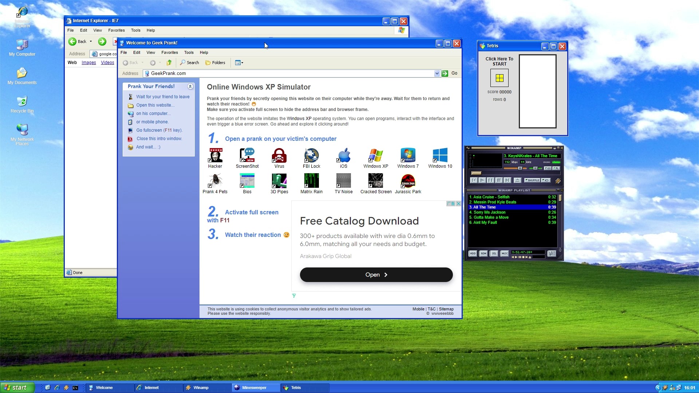The height and width of the screenshot is (393, 699).
Task: Open the address bar dropdown arrow
Action: click(437, 74)
